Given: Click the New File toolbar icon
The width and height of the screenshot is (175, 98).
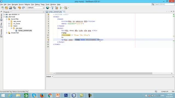Looking at the screenshot, I should coord(3,8).
